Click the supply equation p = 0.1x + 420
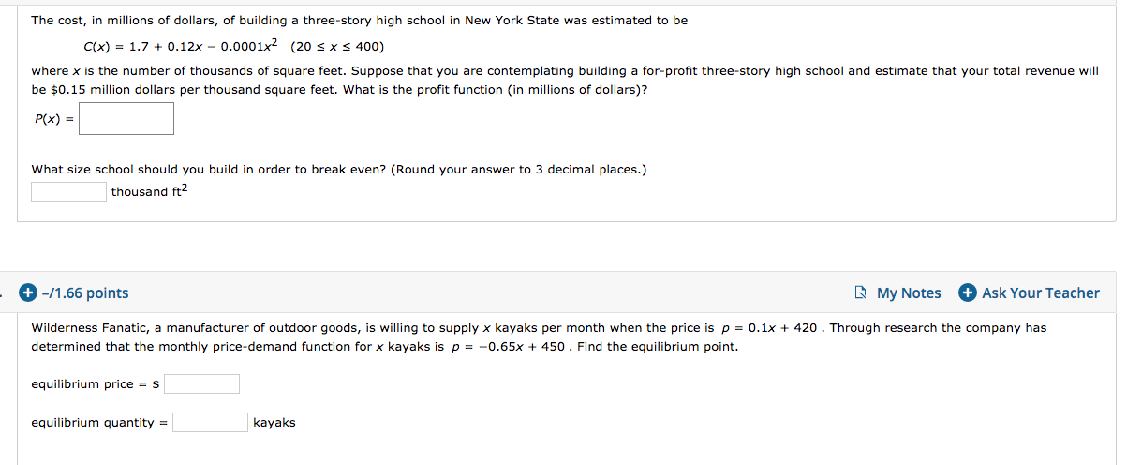The width and height of the screenshot is (1127, 465). pos(773,328)
